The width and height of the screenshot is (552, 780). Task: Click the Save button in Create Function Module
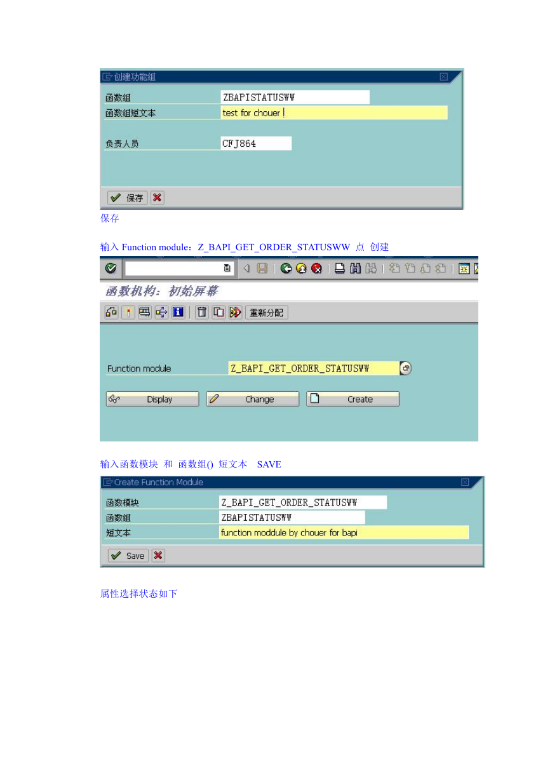pyautogui.click(x=128, y=556)
